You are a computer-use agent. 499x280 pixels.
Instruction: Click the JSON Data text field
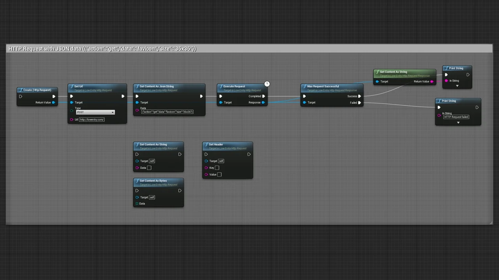pos(167,112)
